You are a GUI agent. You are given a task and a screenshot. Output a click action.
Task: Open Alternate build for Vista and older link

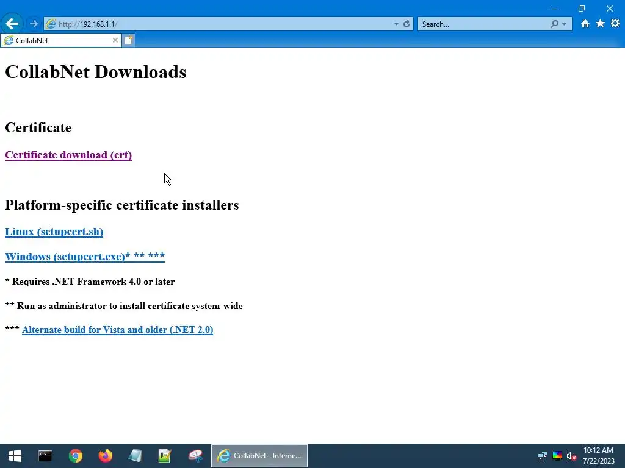tap(118, 330)
